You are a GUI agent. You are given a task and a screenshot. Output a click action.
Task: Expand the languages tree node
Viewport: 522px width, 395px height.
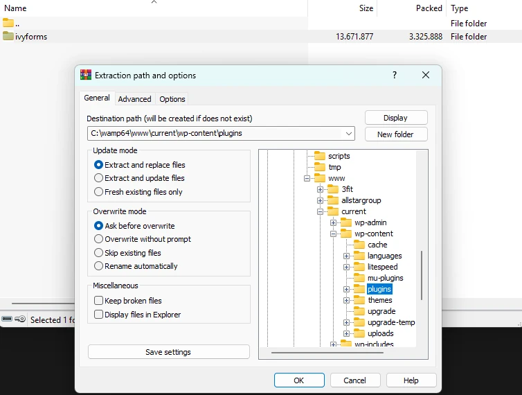coord(346,256)
